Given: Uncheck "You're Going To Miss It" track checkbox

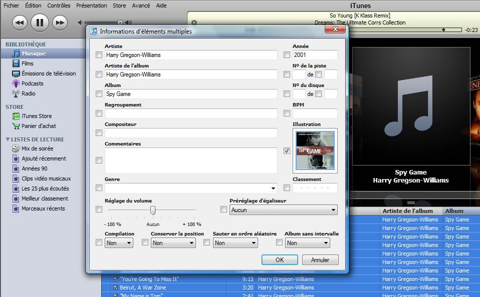Looking at the screenshot, I should 115,279.
